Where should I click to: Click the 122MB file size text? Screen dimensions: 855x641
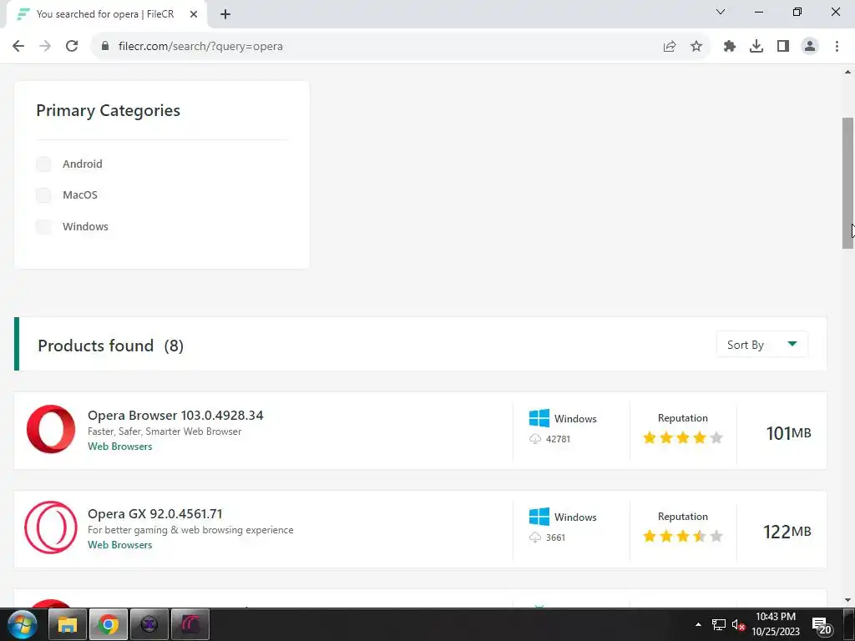787,532
